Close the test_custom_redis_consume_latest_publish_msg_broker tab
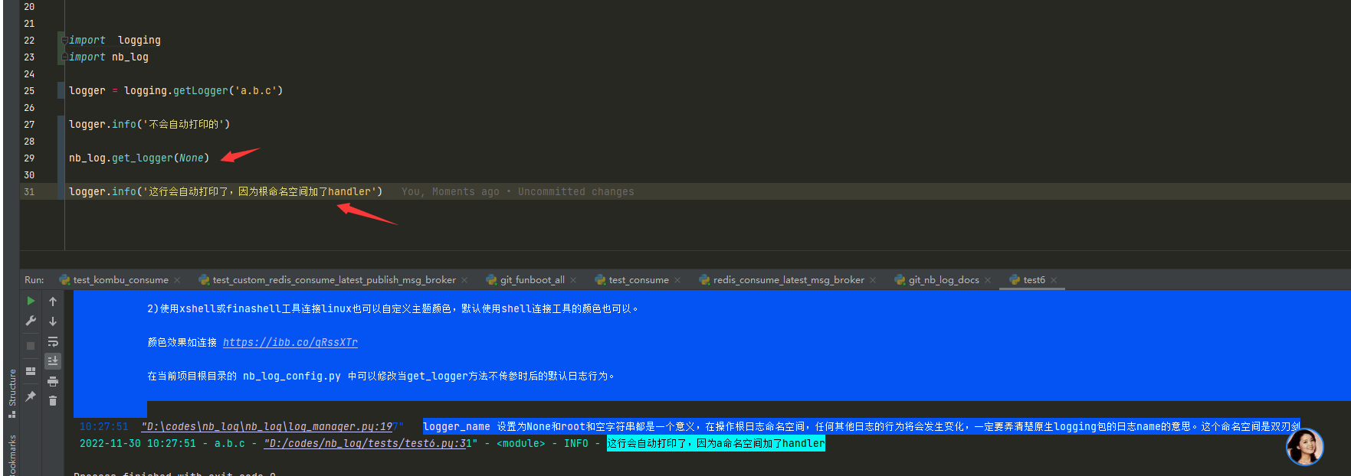 [464, 280]
